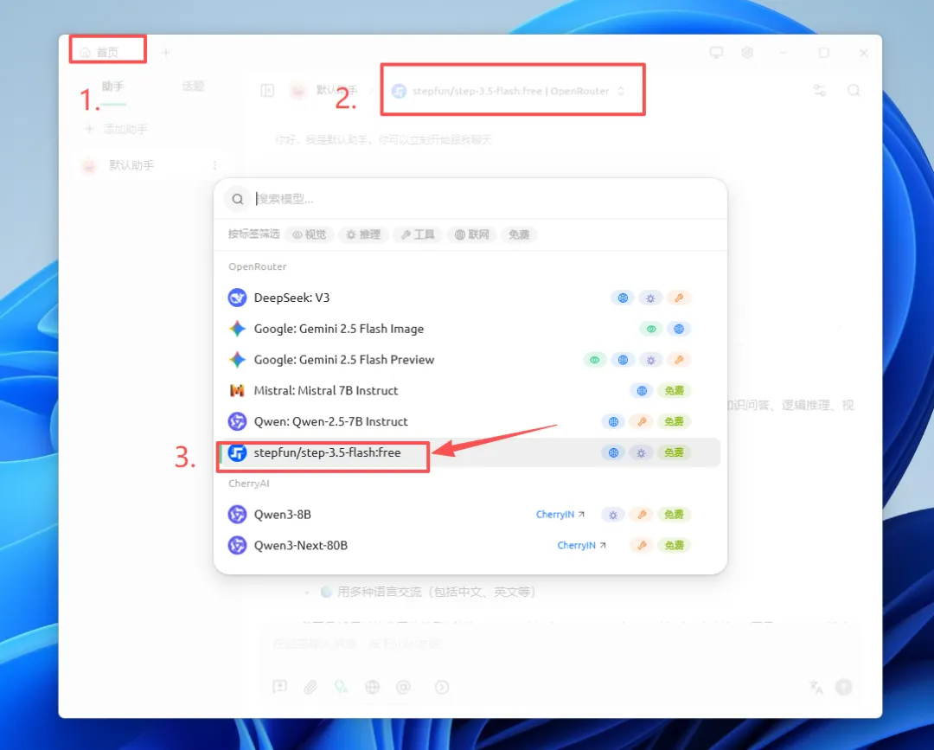Switch to the 助手 sidebar tab
This screenshot has width=934, height=750.
[112, 87]
